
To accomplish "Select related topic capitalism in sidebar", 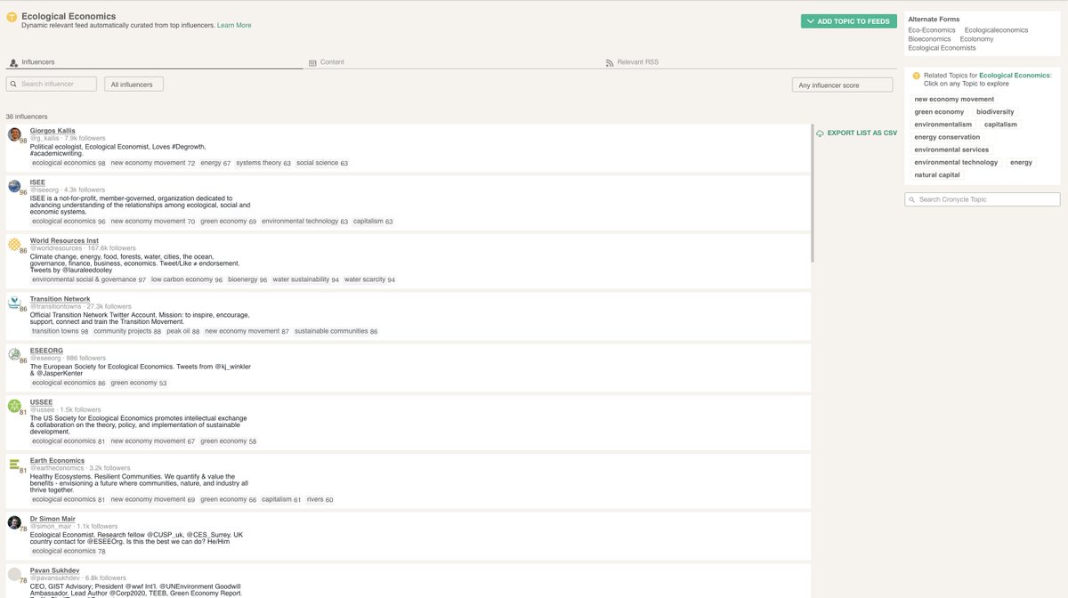I will [x=1000, y=125].
